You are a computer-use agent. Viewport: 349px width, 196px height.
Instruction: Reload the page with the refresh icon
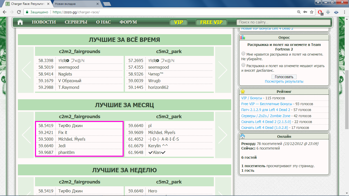point(19,12)
